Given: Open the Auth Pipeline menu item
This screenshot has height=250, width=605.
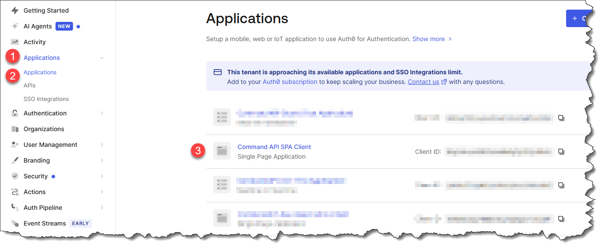Looking at the screenshot, I should (x=43, y=208).
